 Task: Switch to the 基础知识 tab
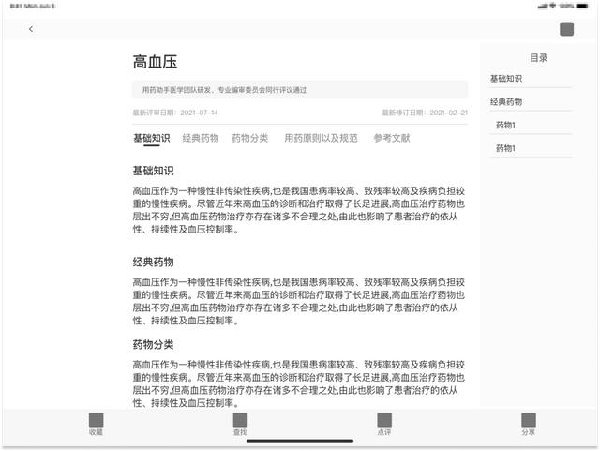click(151, 138)
